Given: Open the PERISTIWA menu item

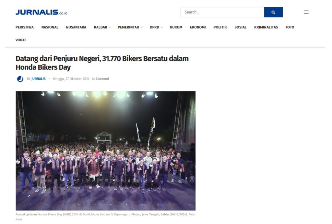Looking at the screenshot, I should point(25,27).
